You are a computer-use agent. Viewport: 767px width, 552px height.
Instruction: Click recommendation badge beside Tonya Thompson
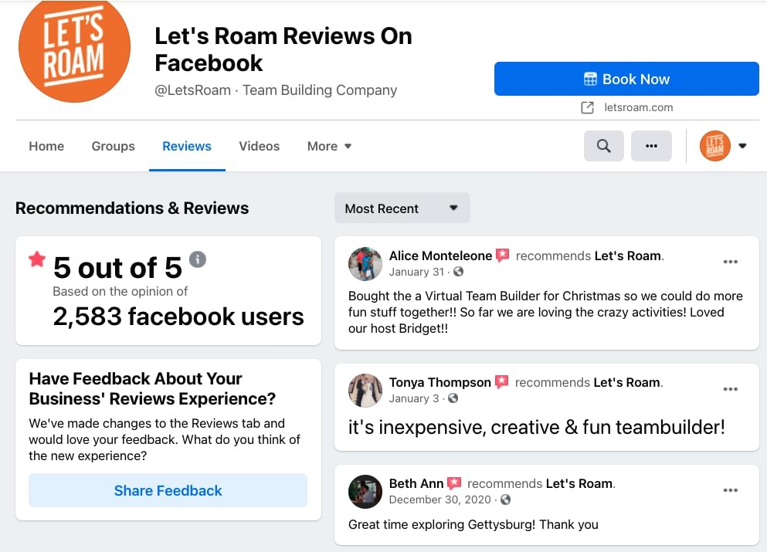point(501,382)
